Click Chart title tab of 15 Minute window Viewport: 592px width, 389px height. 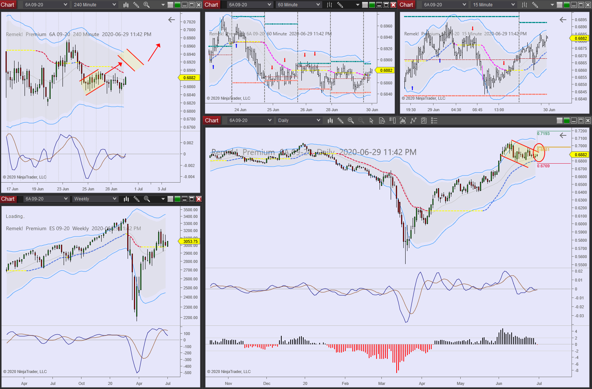(x=406, y=5)
